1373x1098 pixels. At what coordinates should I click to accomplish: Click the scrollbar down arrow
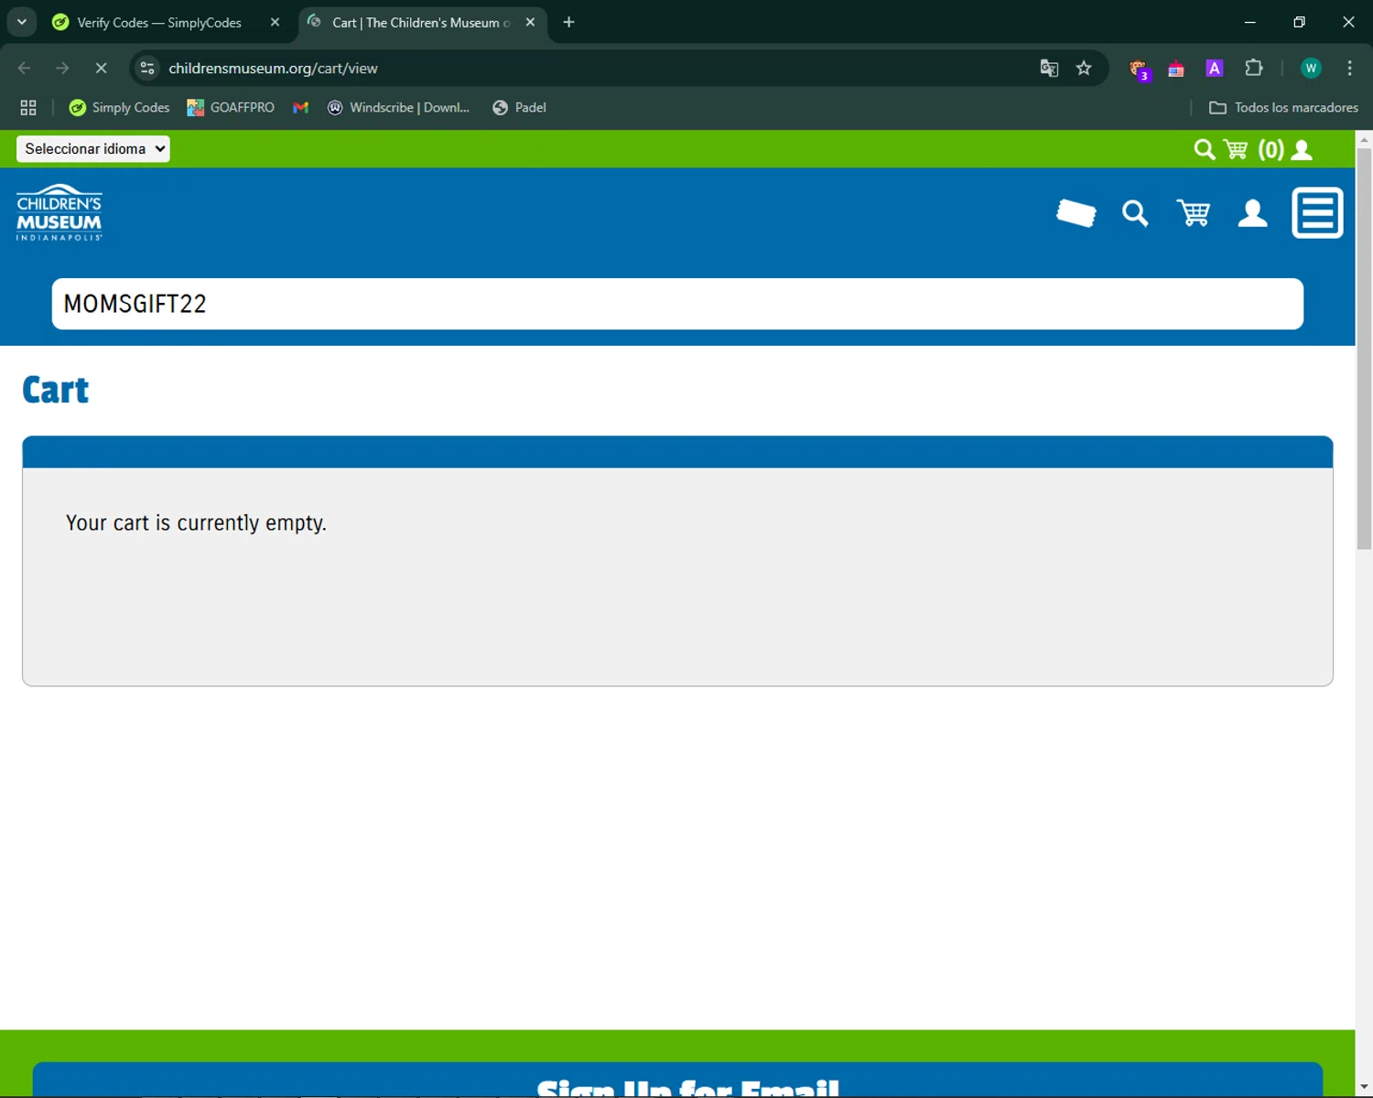pos(1364,1089)
